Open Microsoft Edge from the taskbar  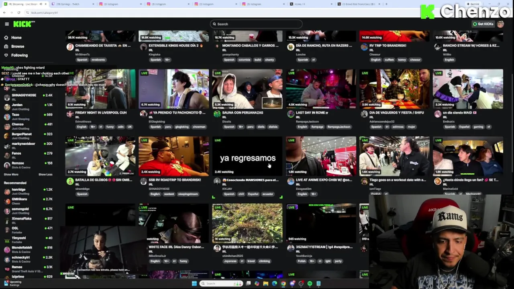tap(275, 284)
